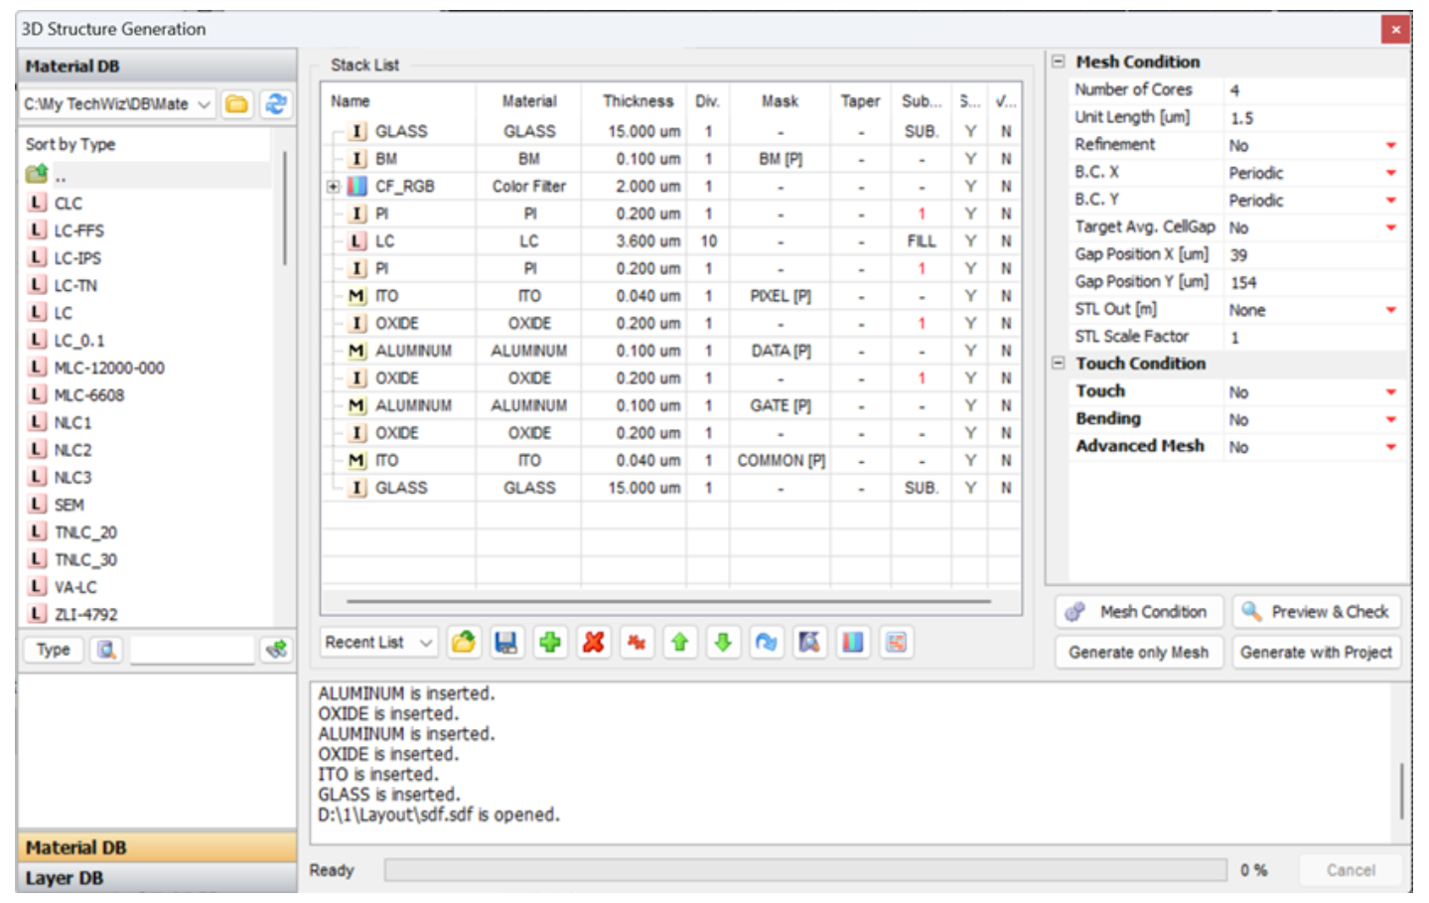The height and width of the screenshot is (903, 1429).
Task: Click the CF_RGB color filter layer icon
Action: coord(357,186)
